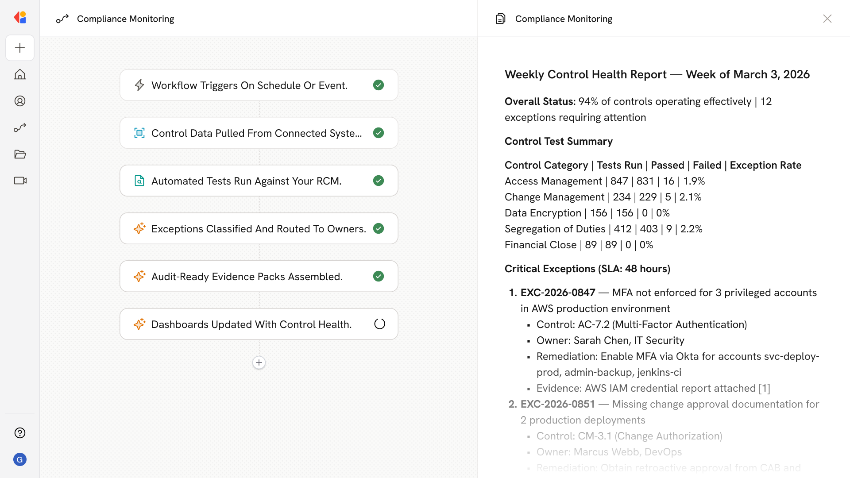Click the G account avatar
850x478 pixels.
click(20, 459)
